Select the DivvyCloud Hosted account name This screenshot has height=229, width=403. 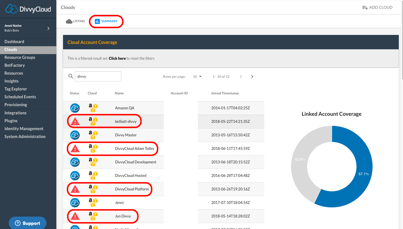pyautogui.click(x=131, y=175)
